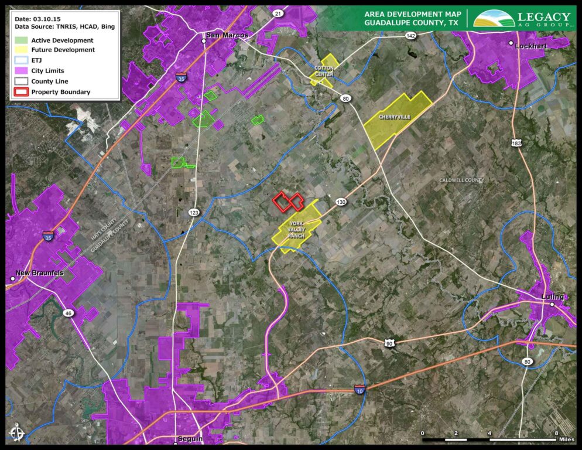Click the "YORK VALLEY RANCH" development label
The width and height of the screenshot is (582, 450).
coord(296,230)
